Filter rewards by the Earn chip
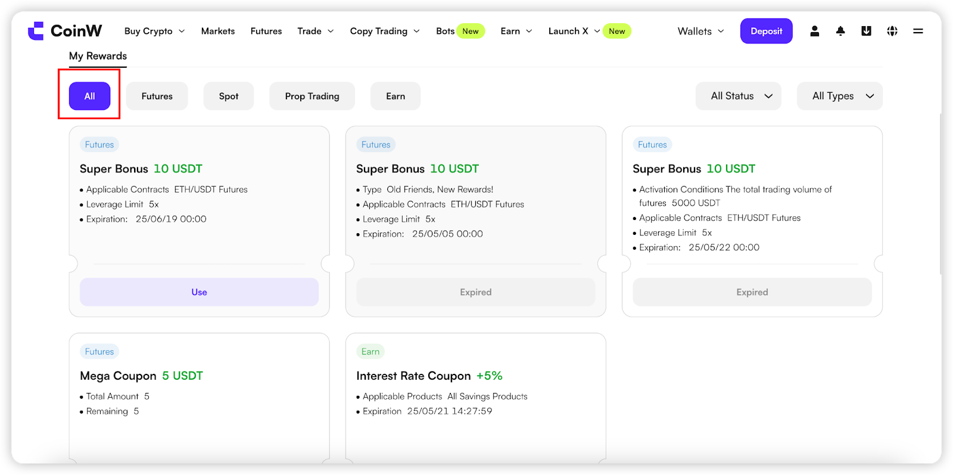953x475 pixels. [395, 96]
